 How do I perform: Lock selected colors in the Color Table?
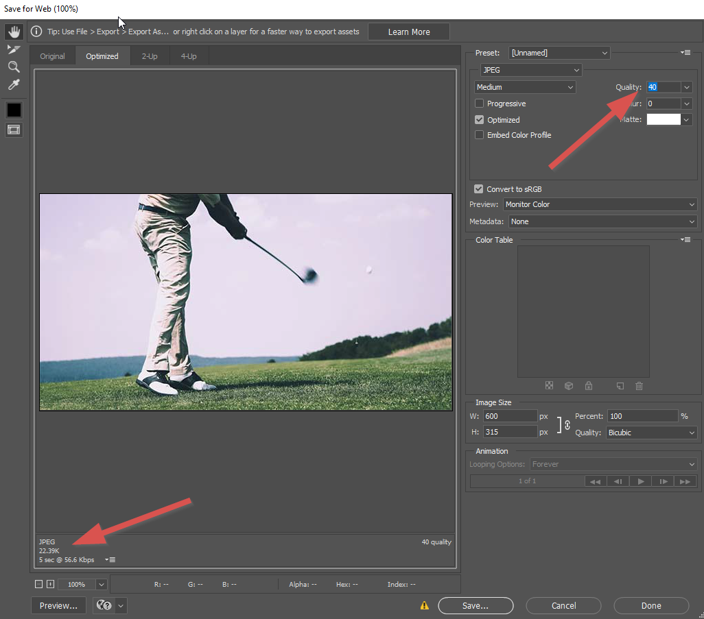[588, 385]
